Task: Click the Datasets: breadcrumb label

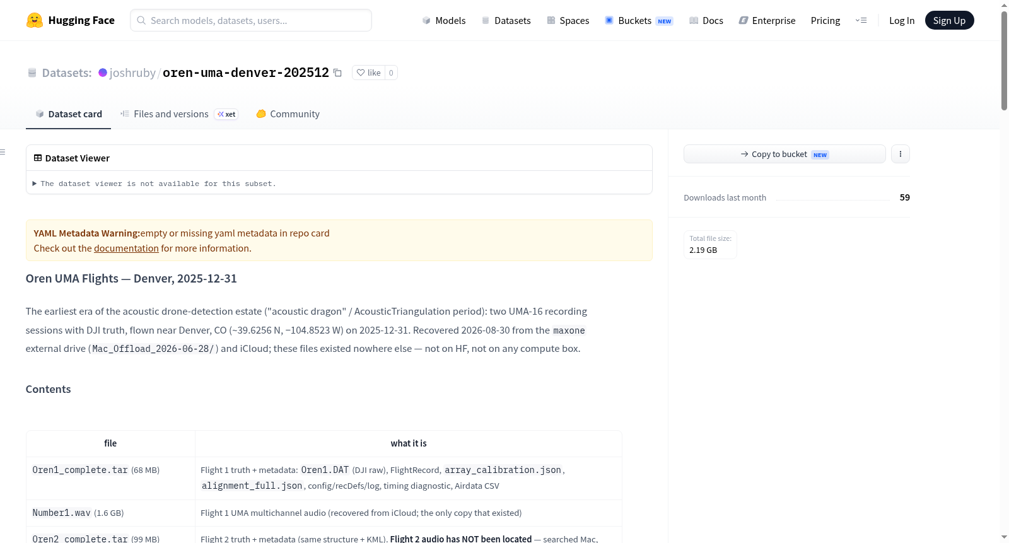Action: (67, 73)
